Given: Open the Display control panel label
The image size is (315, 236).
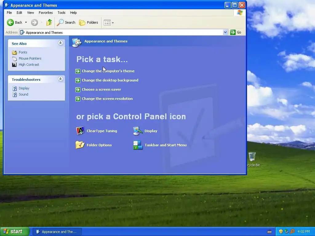Looking at the screenshot, I should 151,131.
